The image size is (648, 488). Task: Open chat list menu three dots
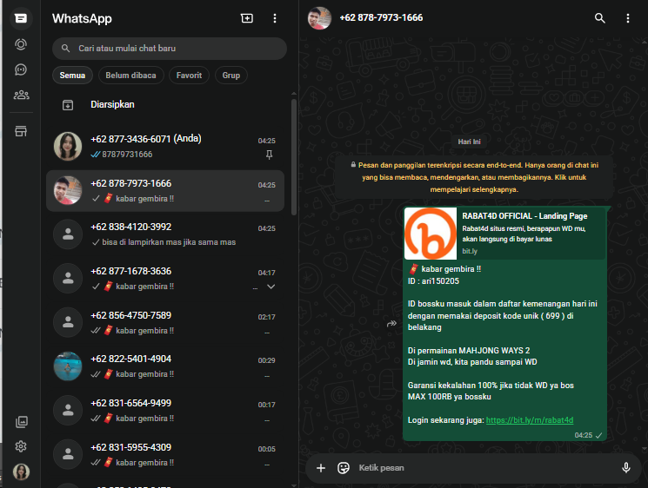point(274,18)
